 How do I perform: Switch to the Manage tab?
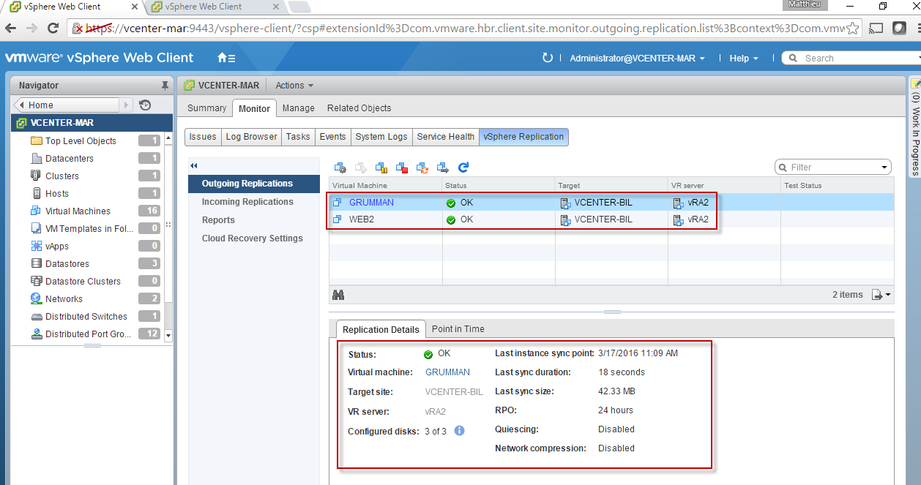[x=298, y=108]
